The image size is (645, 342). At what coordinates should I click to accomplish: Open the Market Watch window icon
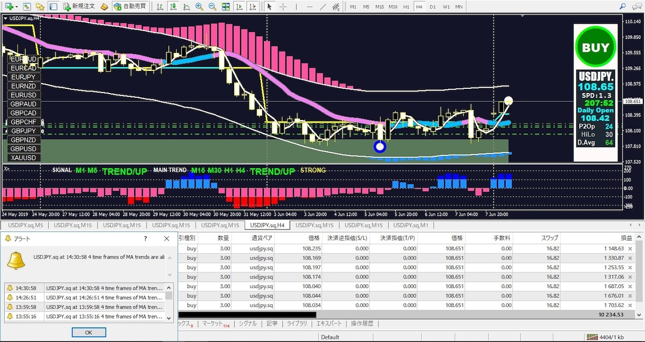(x=27, y=6)
